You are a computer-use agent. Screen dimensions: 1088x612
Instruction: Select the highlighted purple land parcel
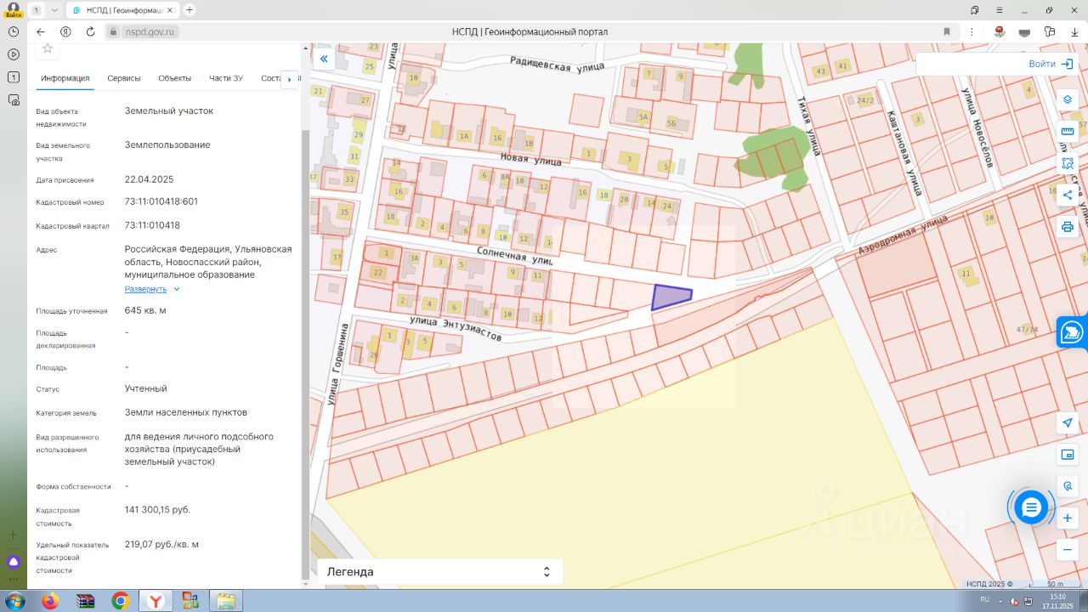(x=668, y=297)
